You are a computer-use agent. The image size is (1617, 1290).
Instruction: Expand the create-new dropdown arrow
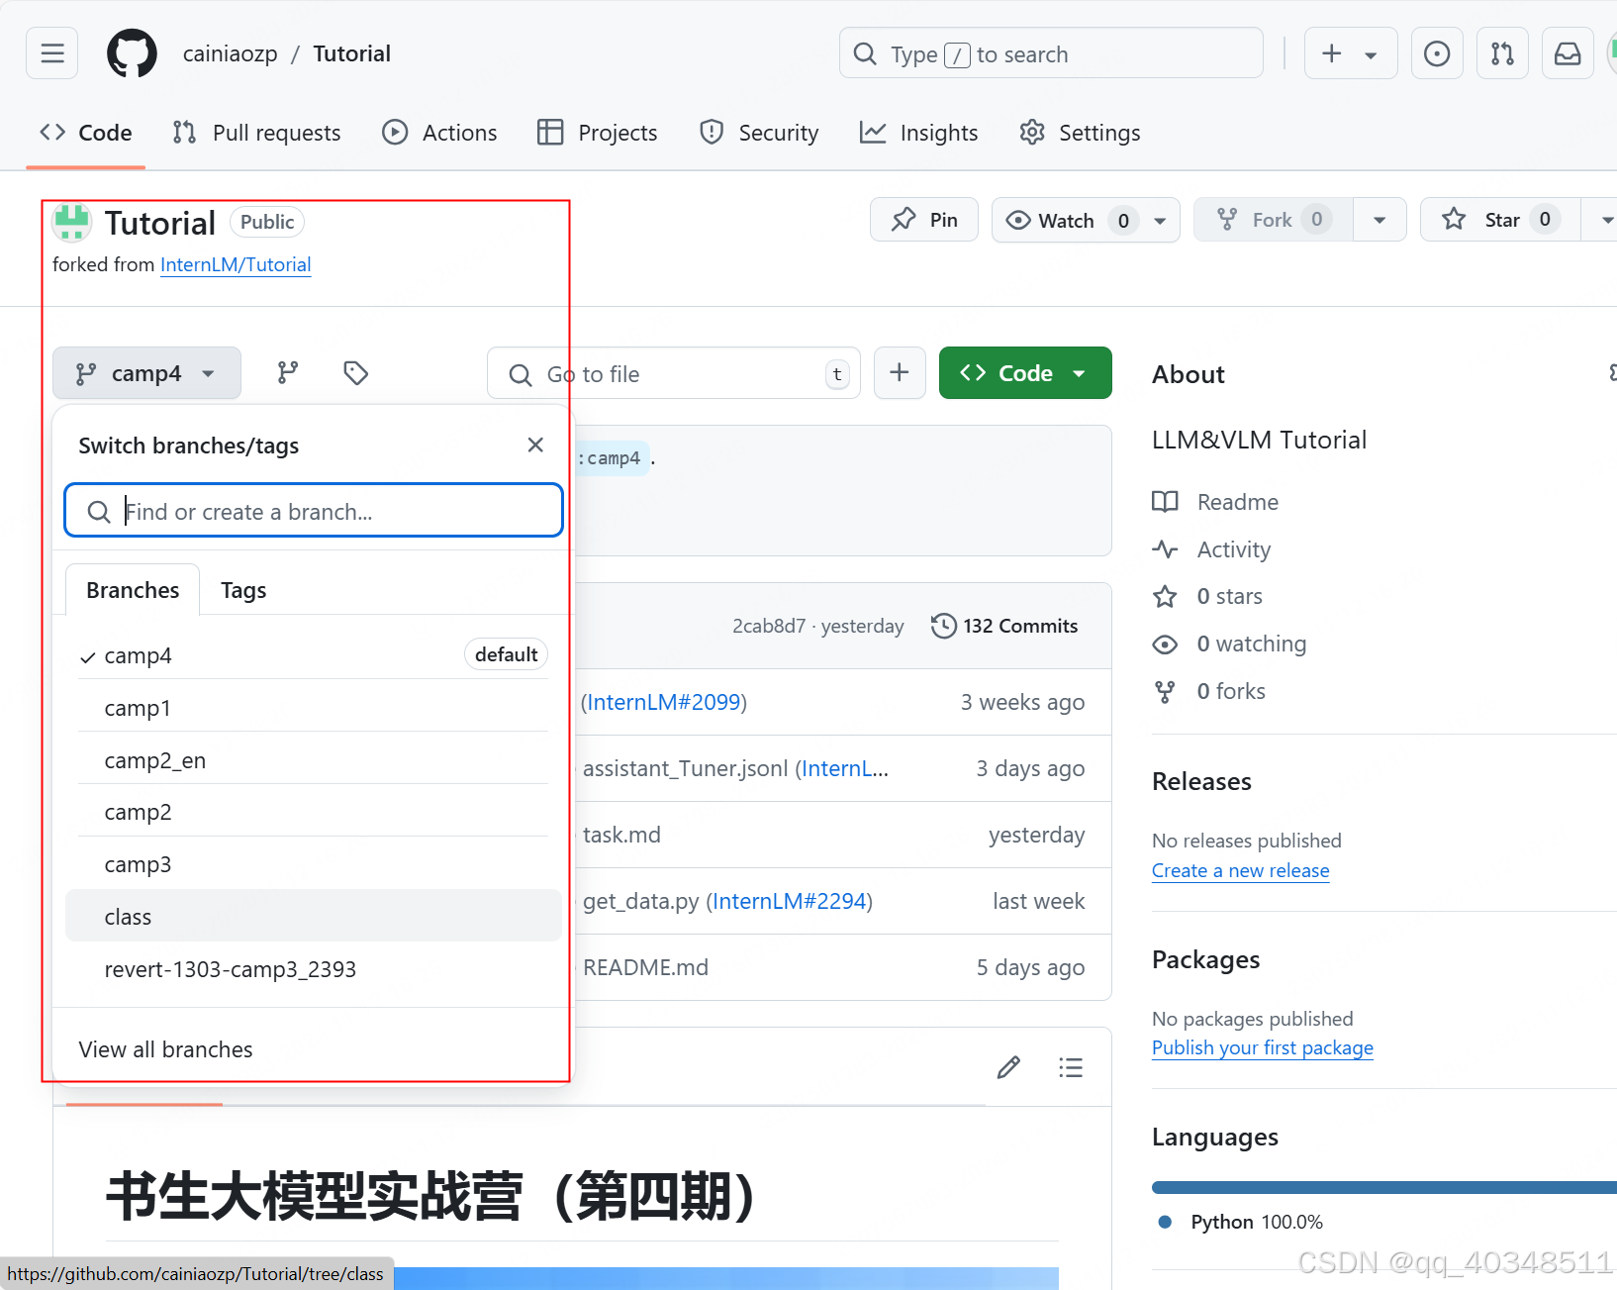[1371, 54]
